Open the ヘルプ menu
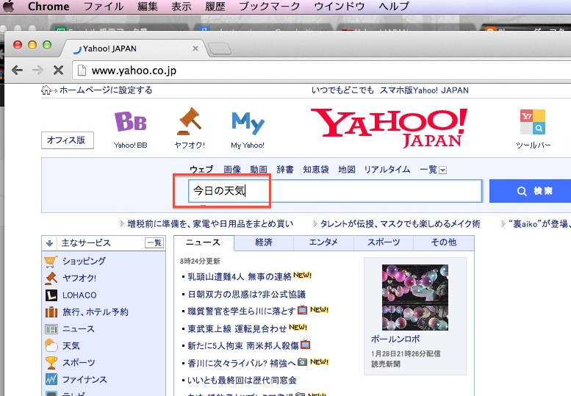Screen dimensions: 571x396 (394, 6)
